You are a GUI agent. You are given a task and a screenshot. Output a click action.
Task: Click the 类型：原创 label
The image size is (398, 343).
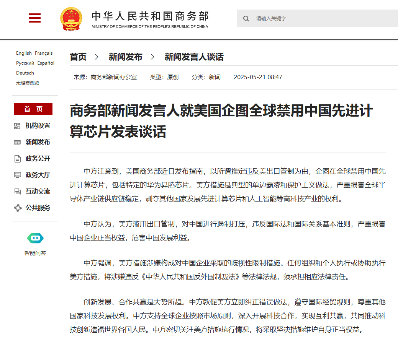click(164, 77)
